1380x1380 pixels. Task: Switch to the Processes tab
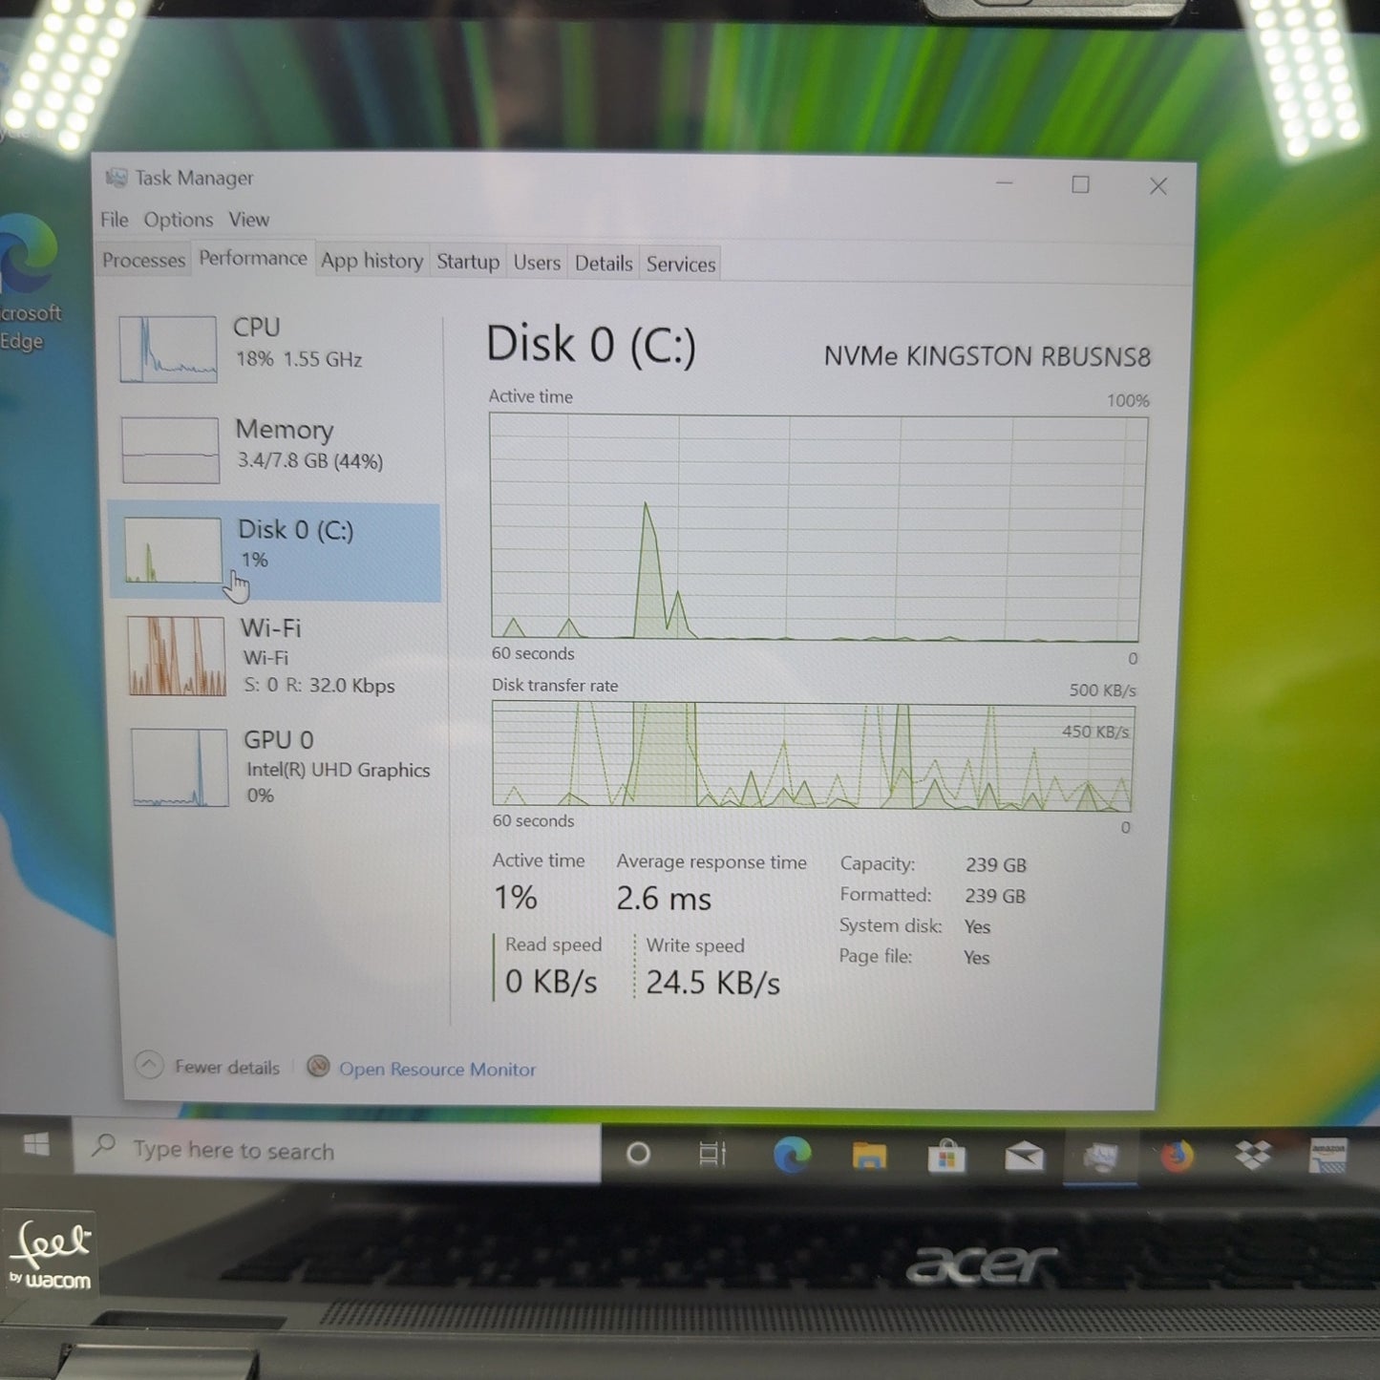coord(144,261)
